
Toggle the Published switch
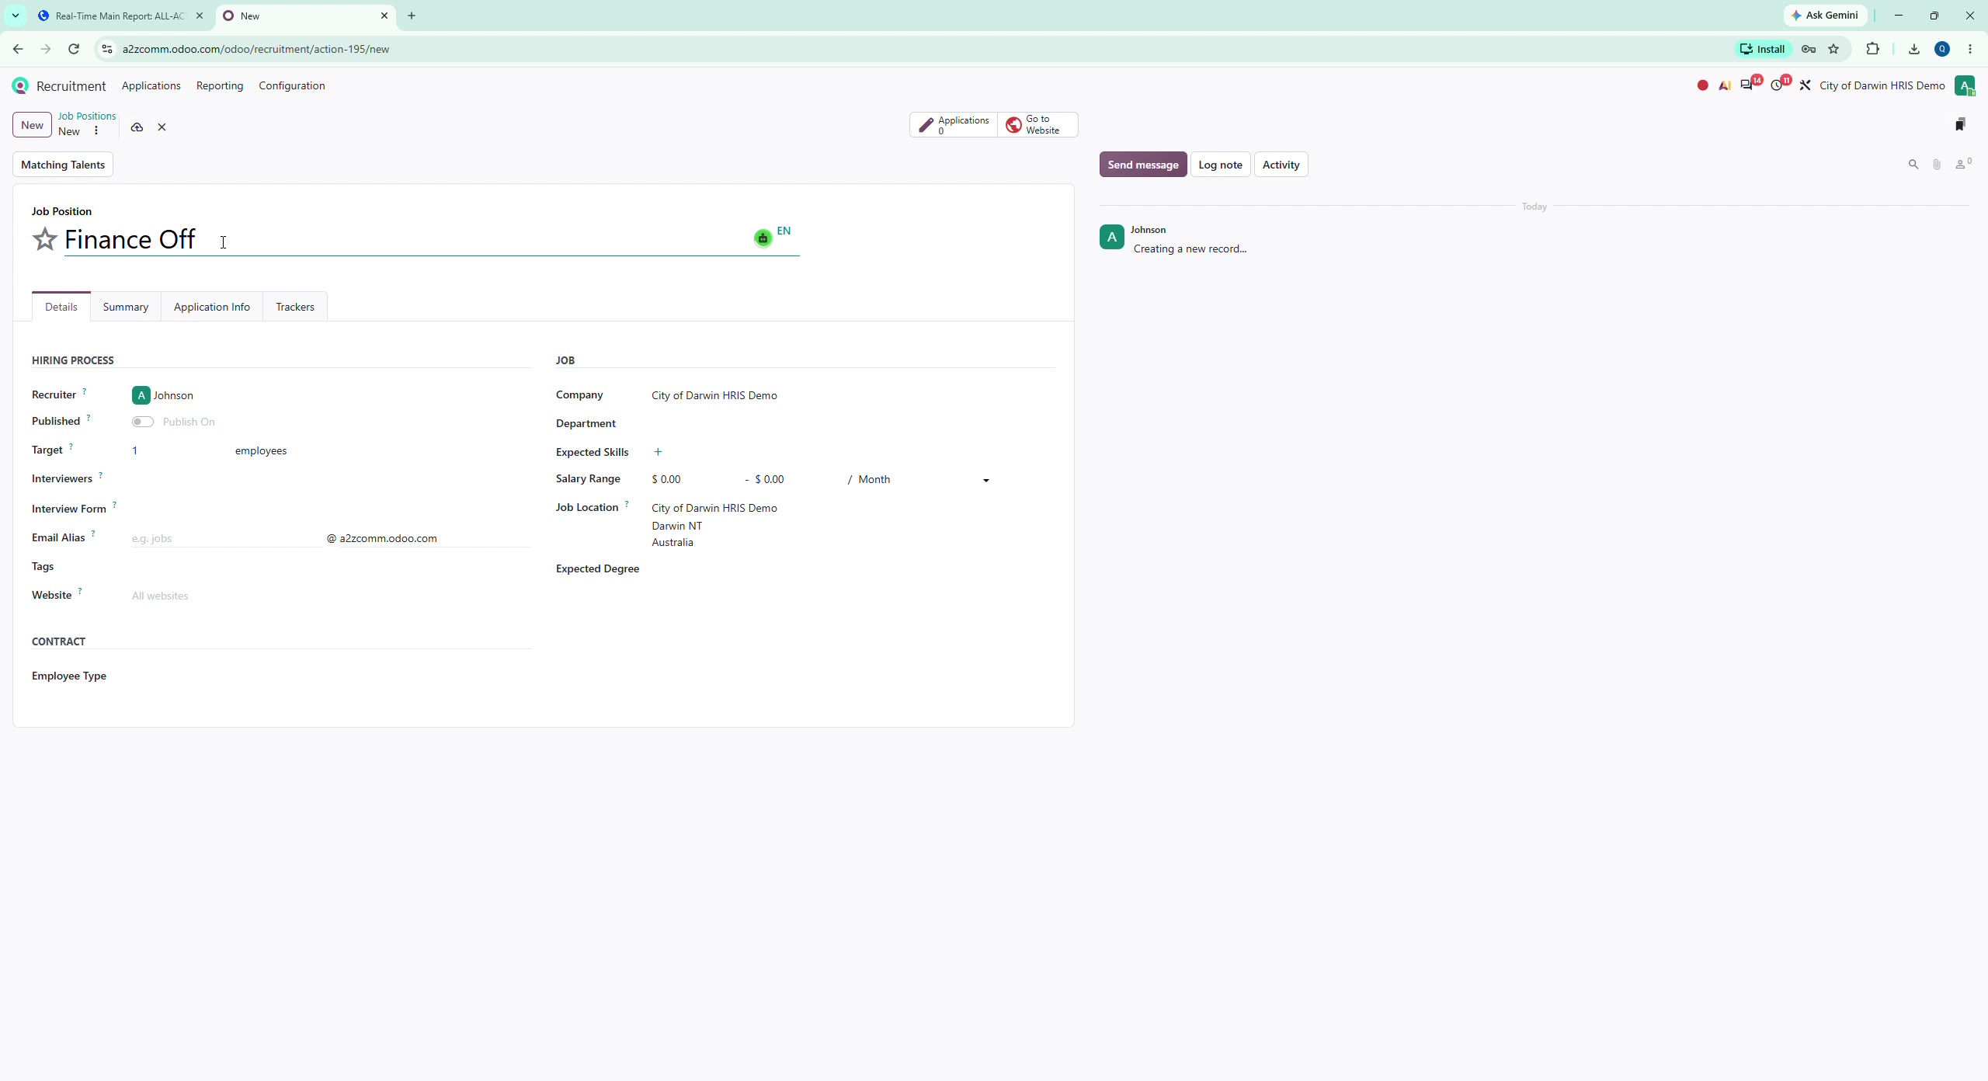pos(143,422)
